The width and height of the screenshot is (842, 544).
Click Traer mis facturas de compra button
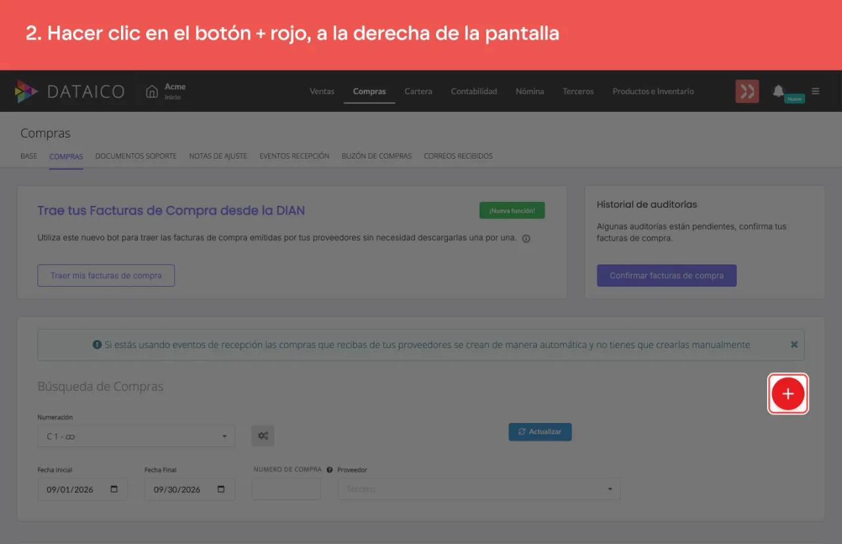(106, 276)
